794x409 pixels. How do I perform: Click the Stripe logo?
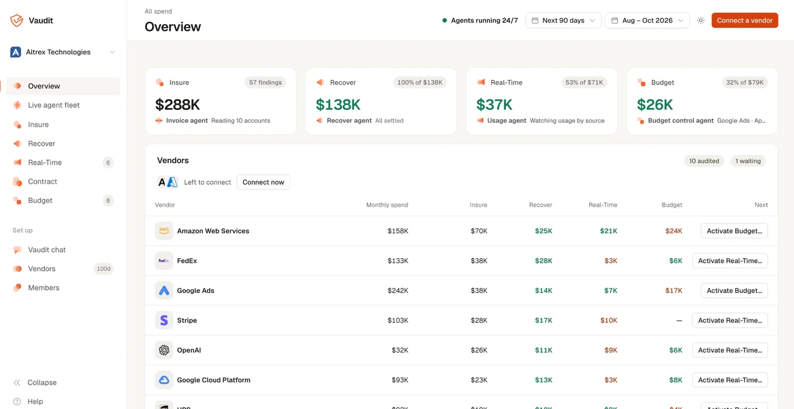164,320
